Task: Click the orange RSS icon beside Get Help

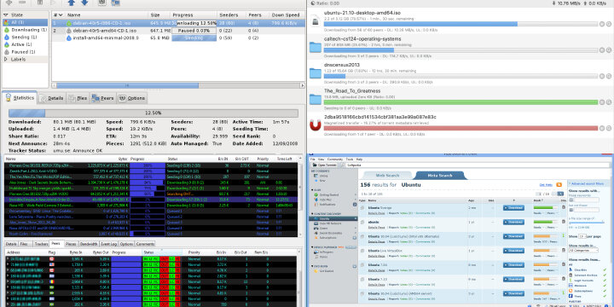Action: point(559,184)
